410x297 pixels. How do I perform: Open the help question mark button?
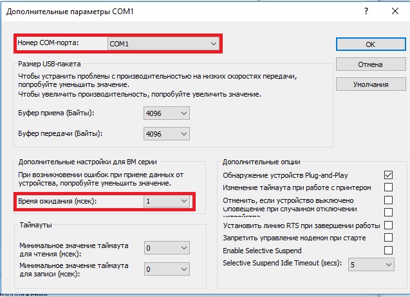[367, 11]
